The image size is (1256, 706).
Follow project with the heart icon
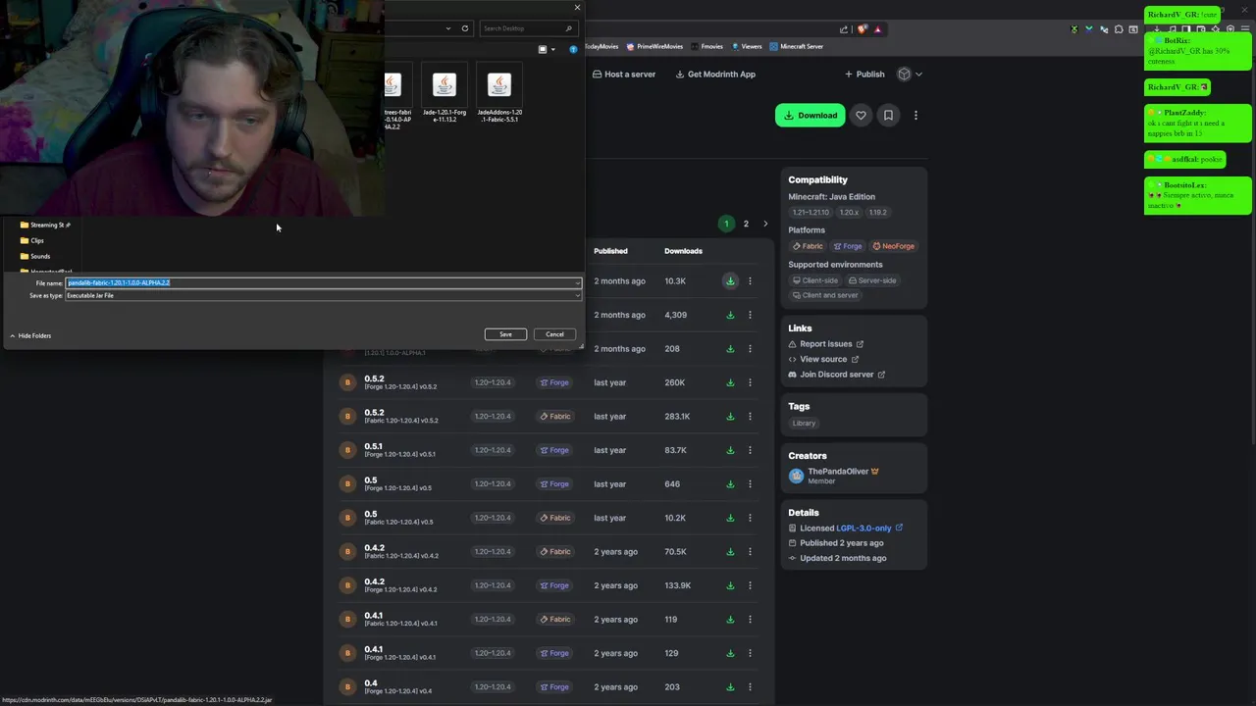pyautogui.click(x=861, y=116)
